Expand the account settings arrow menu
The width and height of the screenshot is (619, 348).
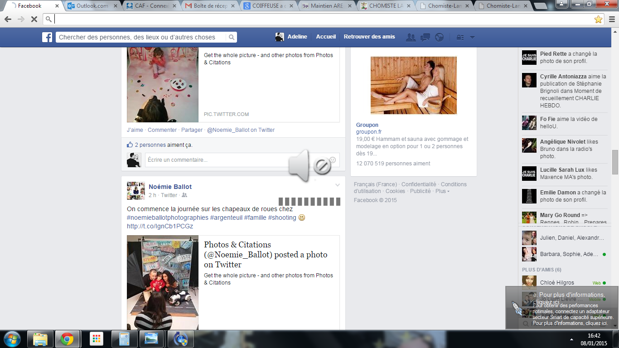click(x=472, y=37)
